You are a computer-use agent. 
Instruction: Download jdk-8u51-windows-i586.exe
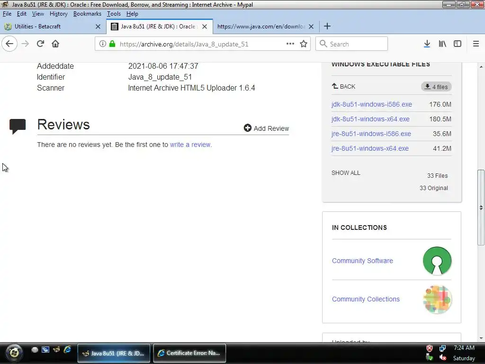click(371, 104)
